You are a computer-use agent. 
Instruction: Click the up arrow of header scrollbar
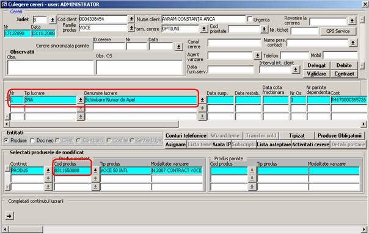362,19
